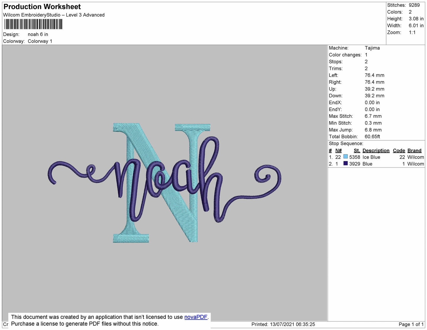Click the barcode under the worksheet title

click(x=33, y=24)
